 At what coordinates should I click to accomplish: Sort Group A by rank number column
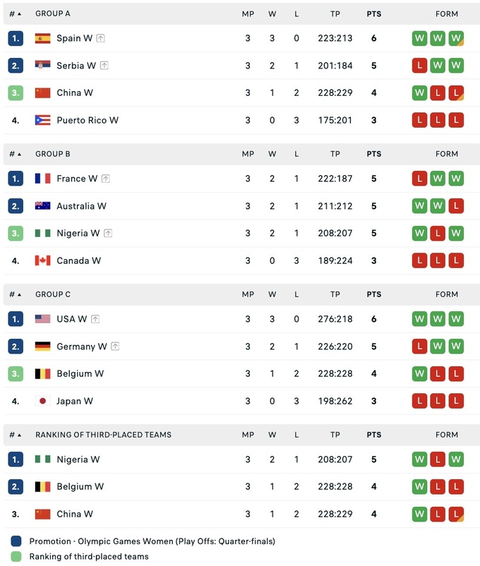(16, 13)
